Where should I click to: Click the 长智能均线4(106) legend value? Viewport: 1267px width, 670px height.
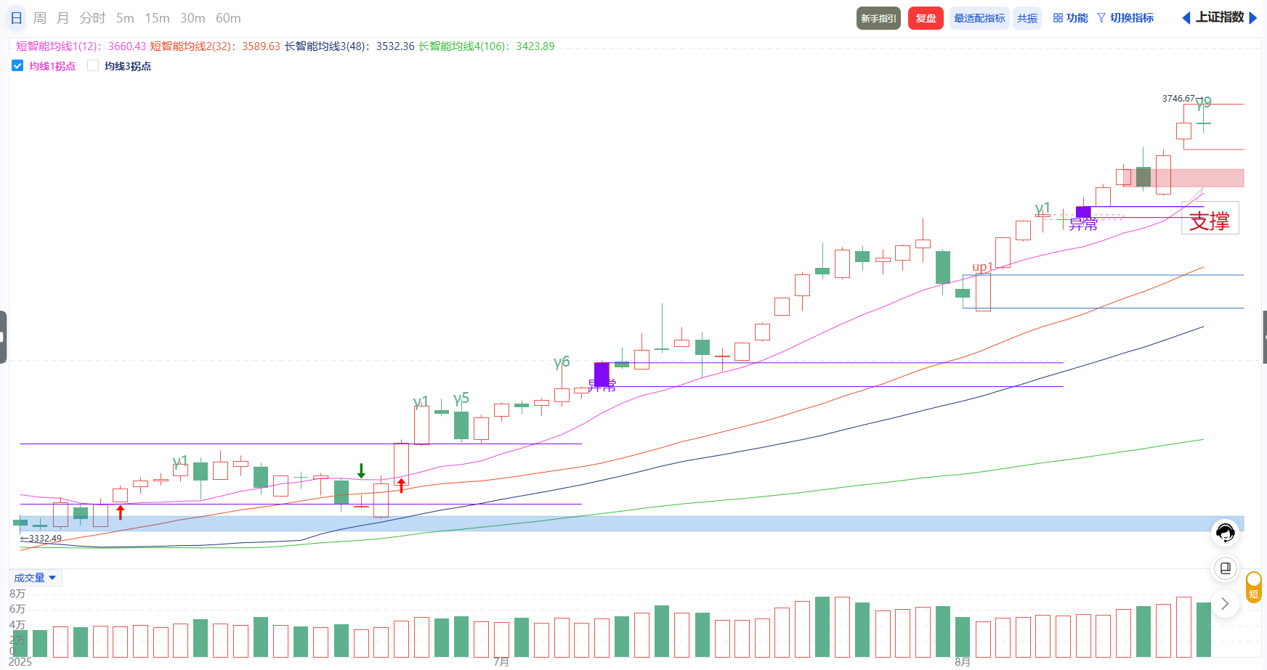coord(486,46)
